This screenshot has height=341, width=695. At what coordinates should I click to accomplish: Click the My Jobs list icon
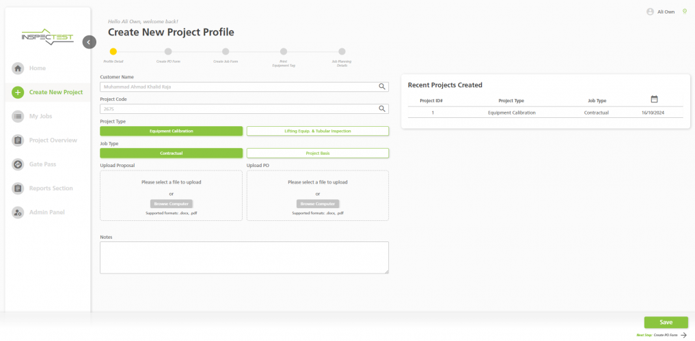(x=18, y=117)
